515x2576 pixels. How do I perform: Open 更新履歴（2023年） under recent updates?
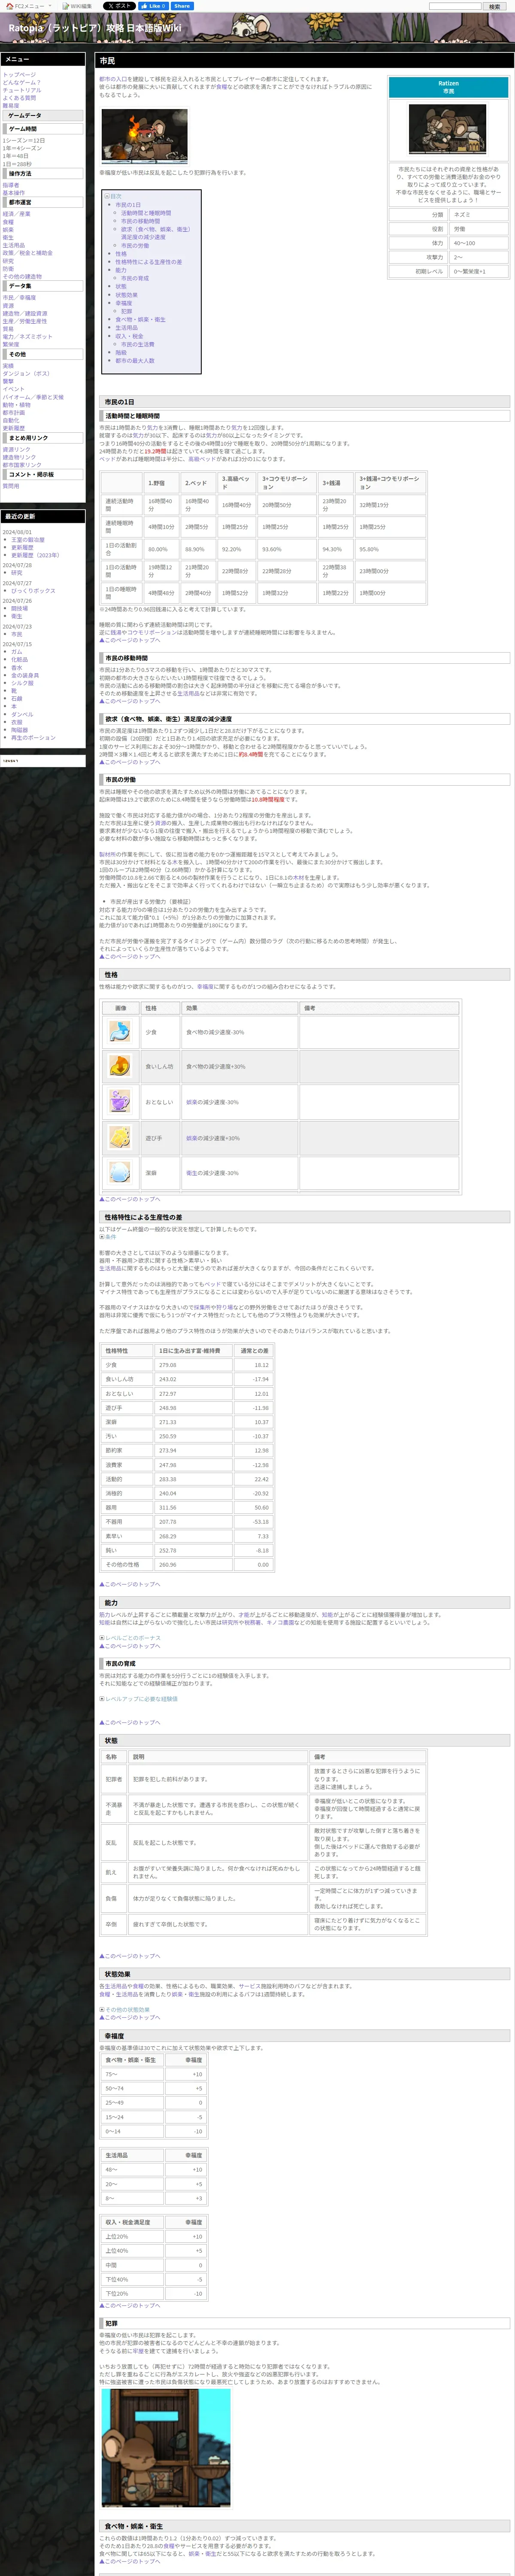[35, 555]
